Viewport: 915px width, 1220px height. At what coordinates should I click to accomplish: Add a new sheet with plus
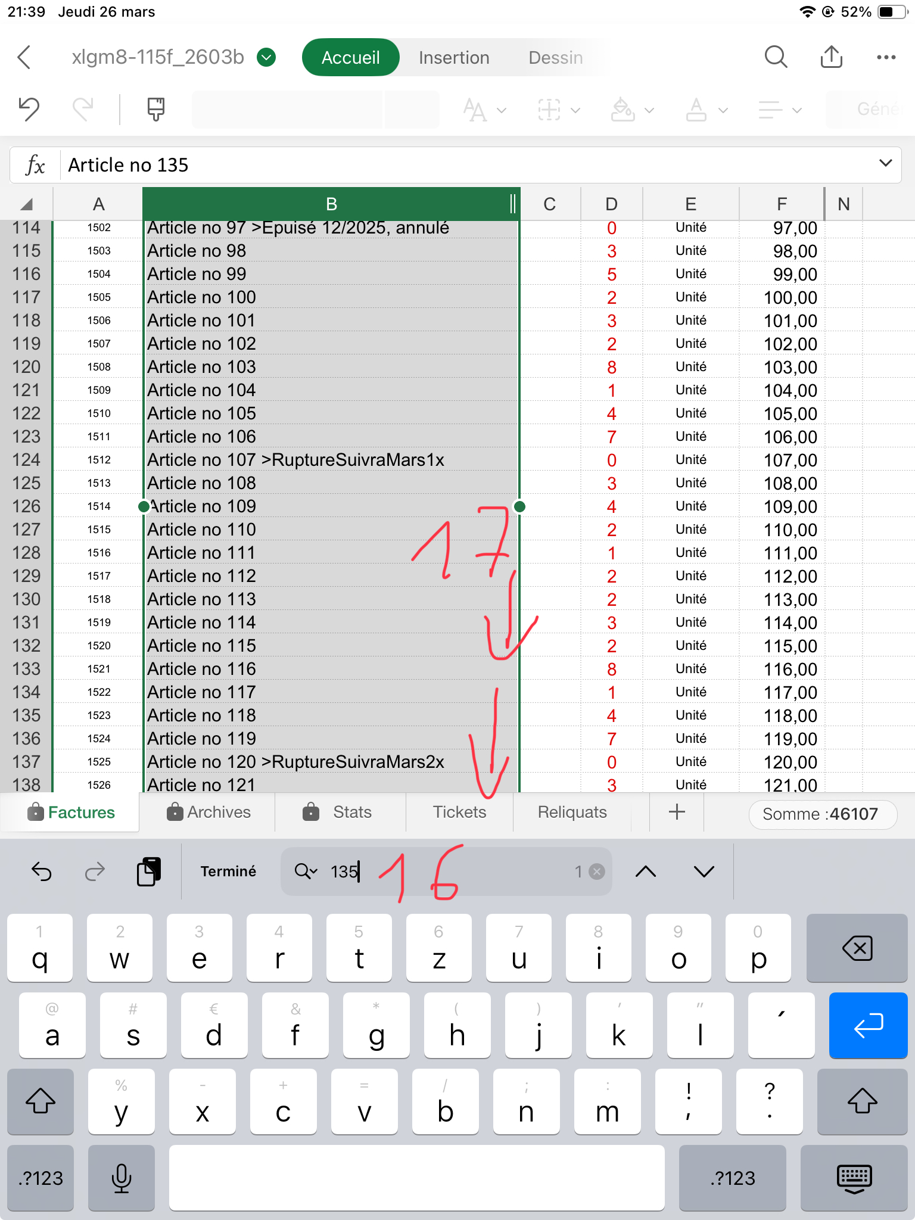677,812
